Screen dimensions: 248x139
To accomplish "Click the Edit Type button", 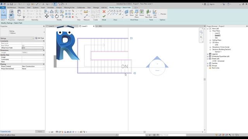I will [x=40, y=38].
